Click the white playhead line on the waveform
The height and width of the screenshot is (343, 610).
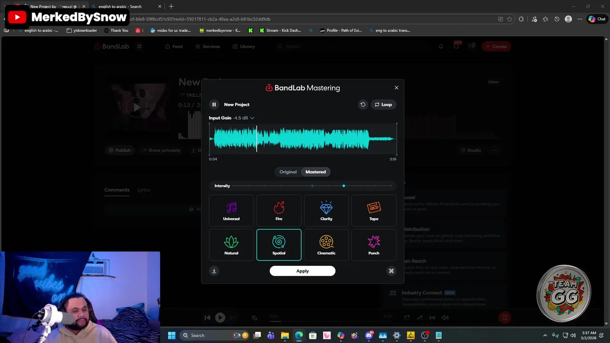[257, 139]
